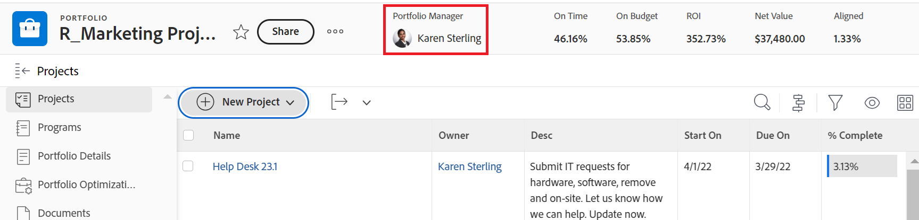Viewport: 919px width, 220px height.
Task: Click the 3.13% complete progress bar
Action: (x=862, y=166)
